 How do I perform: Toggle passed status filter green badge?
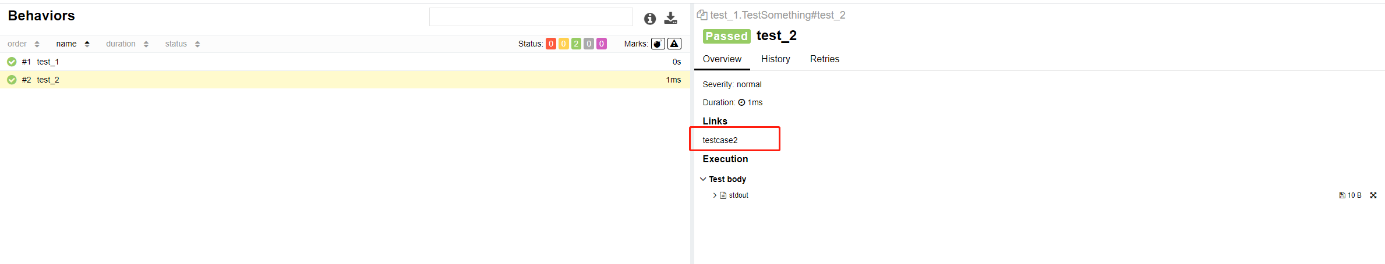(x=576, y=44)
